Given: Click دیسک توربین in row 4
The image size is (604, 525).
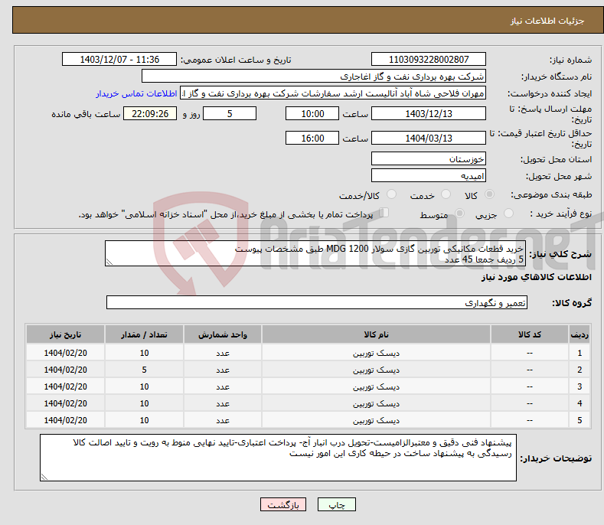Looking at the screenshot, I should pyautogui.click(x=376, y=403).
